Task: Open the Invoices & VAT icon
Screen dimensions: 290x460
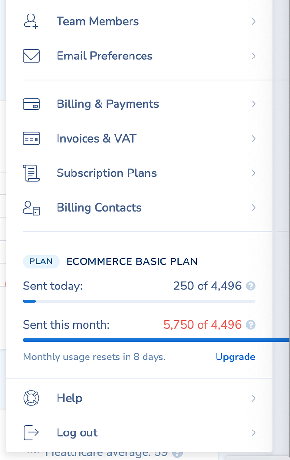Action: (30, 138)
